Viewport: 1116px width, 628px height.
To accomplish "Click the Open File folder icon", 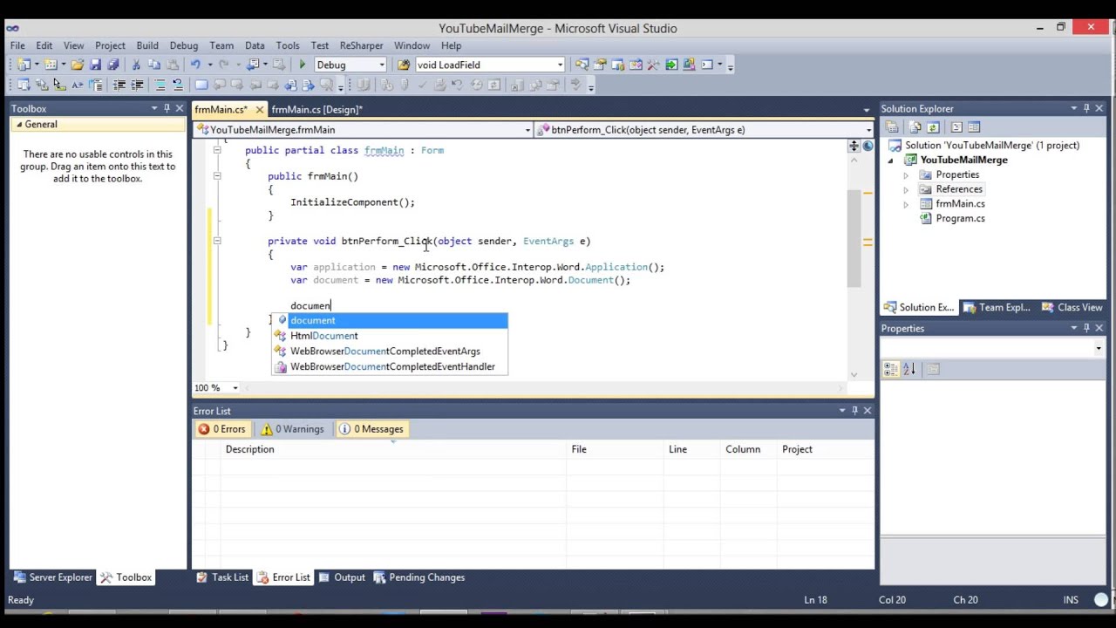I will click(x=78, y=65).
